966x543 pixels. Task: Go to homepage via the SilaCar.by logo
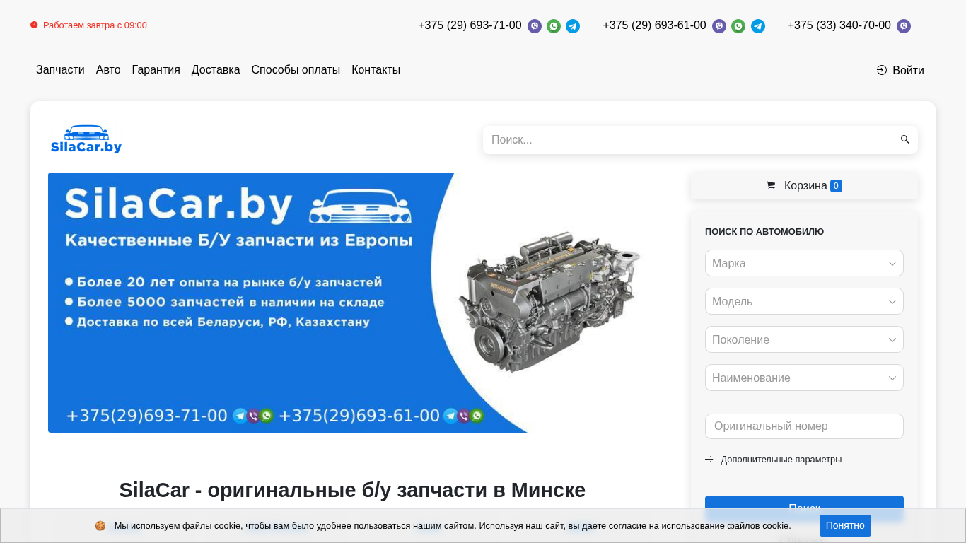coord(86,139)
